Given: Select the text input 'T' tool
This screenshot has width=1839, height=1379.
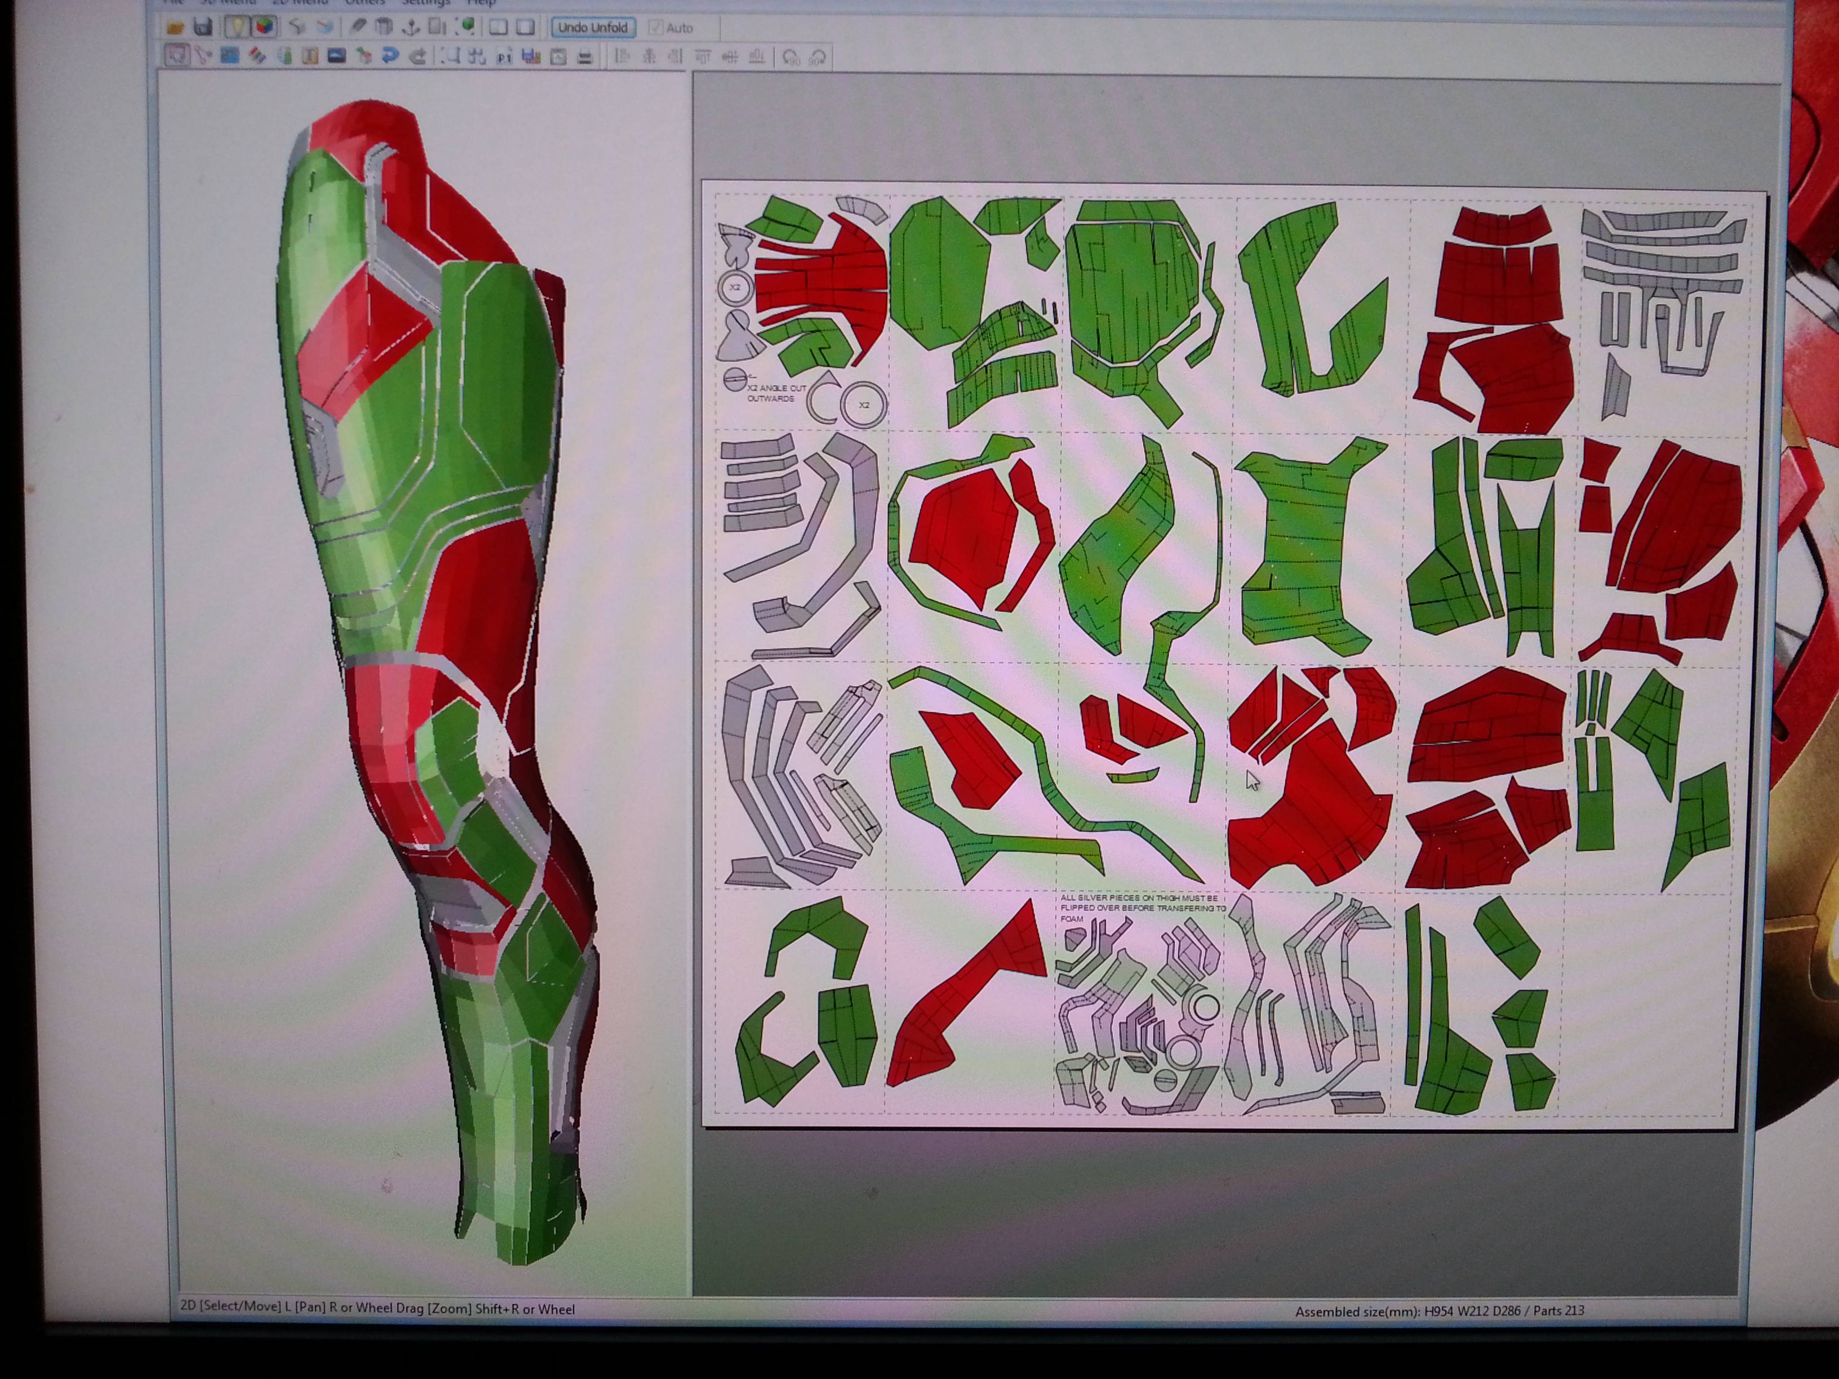Looking at the screenshot, I should tap(310, 56).
